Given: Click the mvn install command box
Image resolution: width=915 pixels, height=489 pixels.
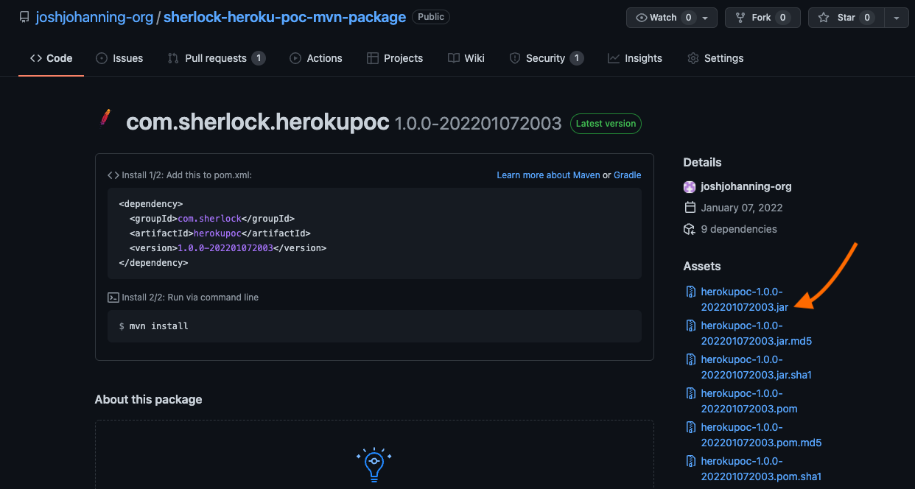Looking at the screenshot, I should [374, 326].
